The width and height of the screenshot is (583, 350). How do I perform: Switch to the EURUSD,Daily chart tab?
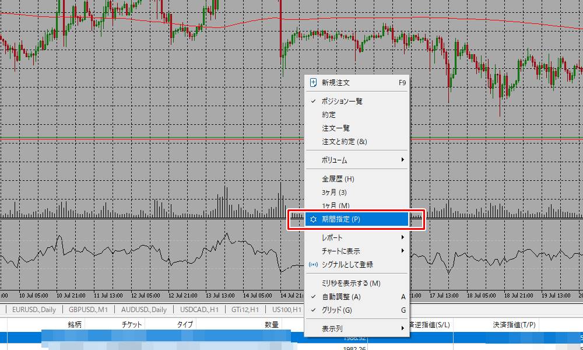(x=32, y=310)
